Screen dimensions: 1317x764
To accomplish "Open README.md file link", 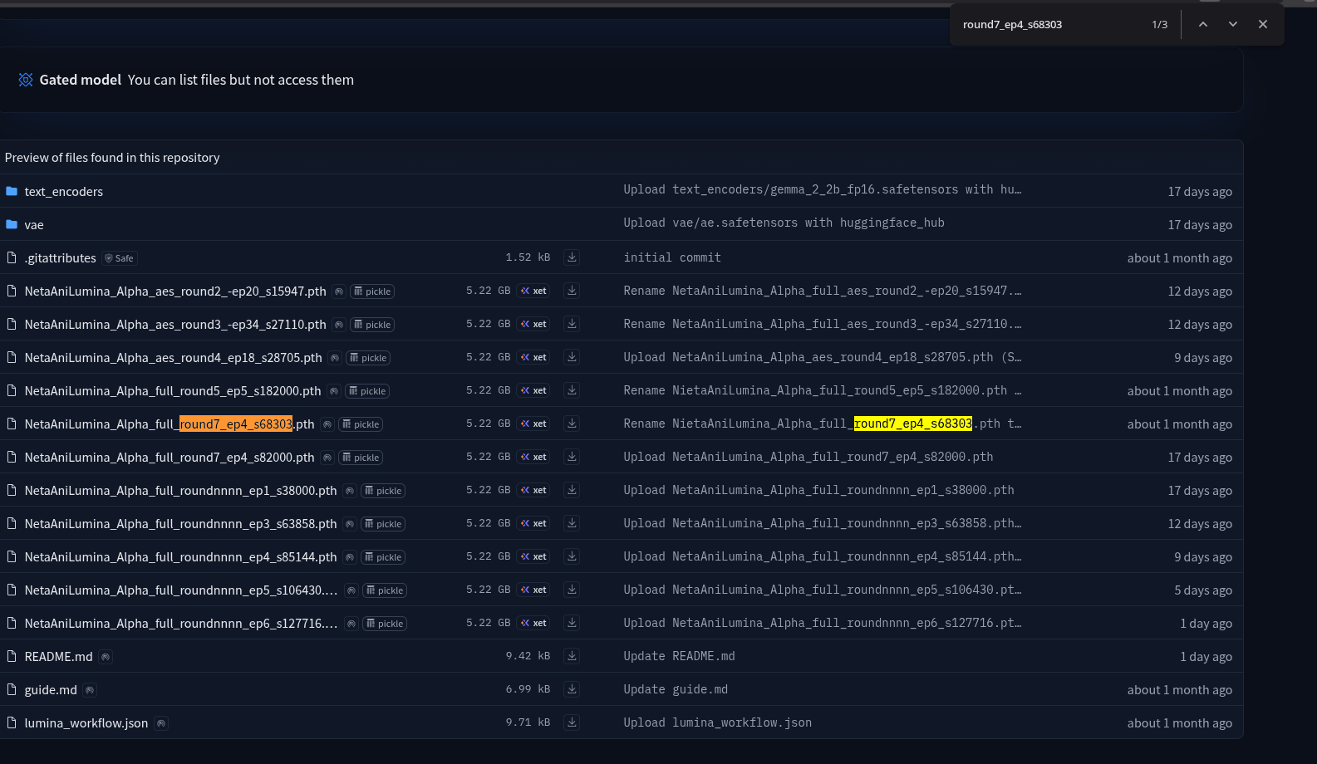I will coord(58,657).
